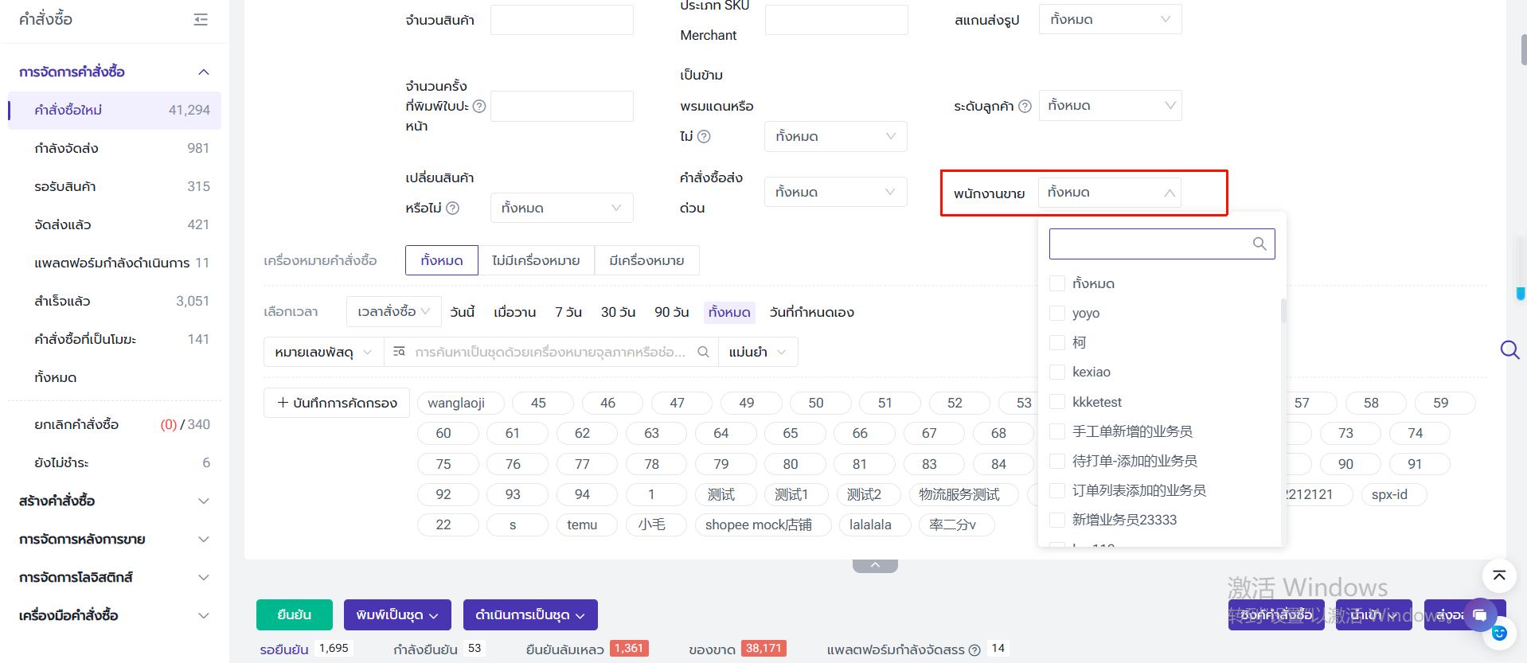Select the kkketest checkbox
Image resolution: width=1527 pixels, height=663 pixels.
click(x=1057, y=402)
